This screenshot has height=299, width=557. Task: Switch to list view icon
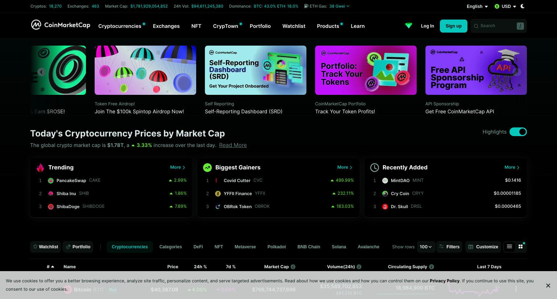(509, 247)
